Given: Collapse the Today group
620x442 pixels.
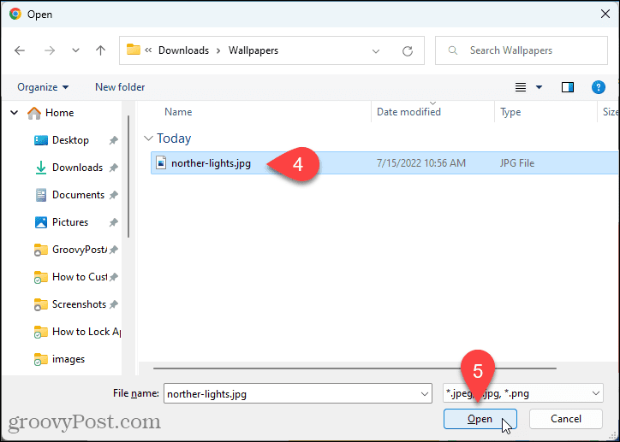Looking at the screenshot, I should [x=149, y=138].
